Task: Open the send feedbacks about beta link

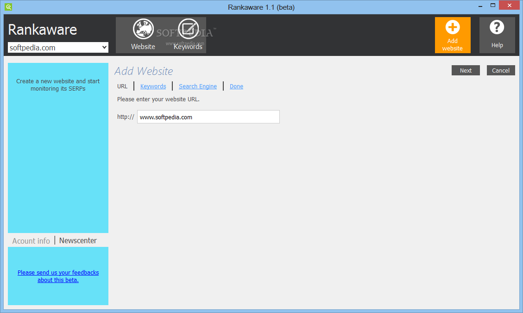Action: (x=58, y=276)
